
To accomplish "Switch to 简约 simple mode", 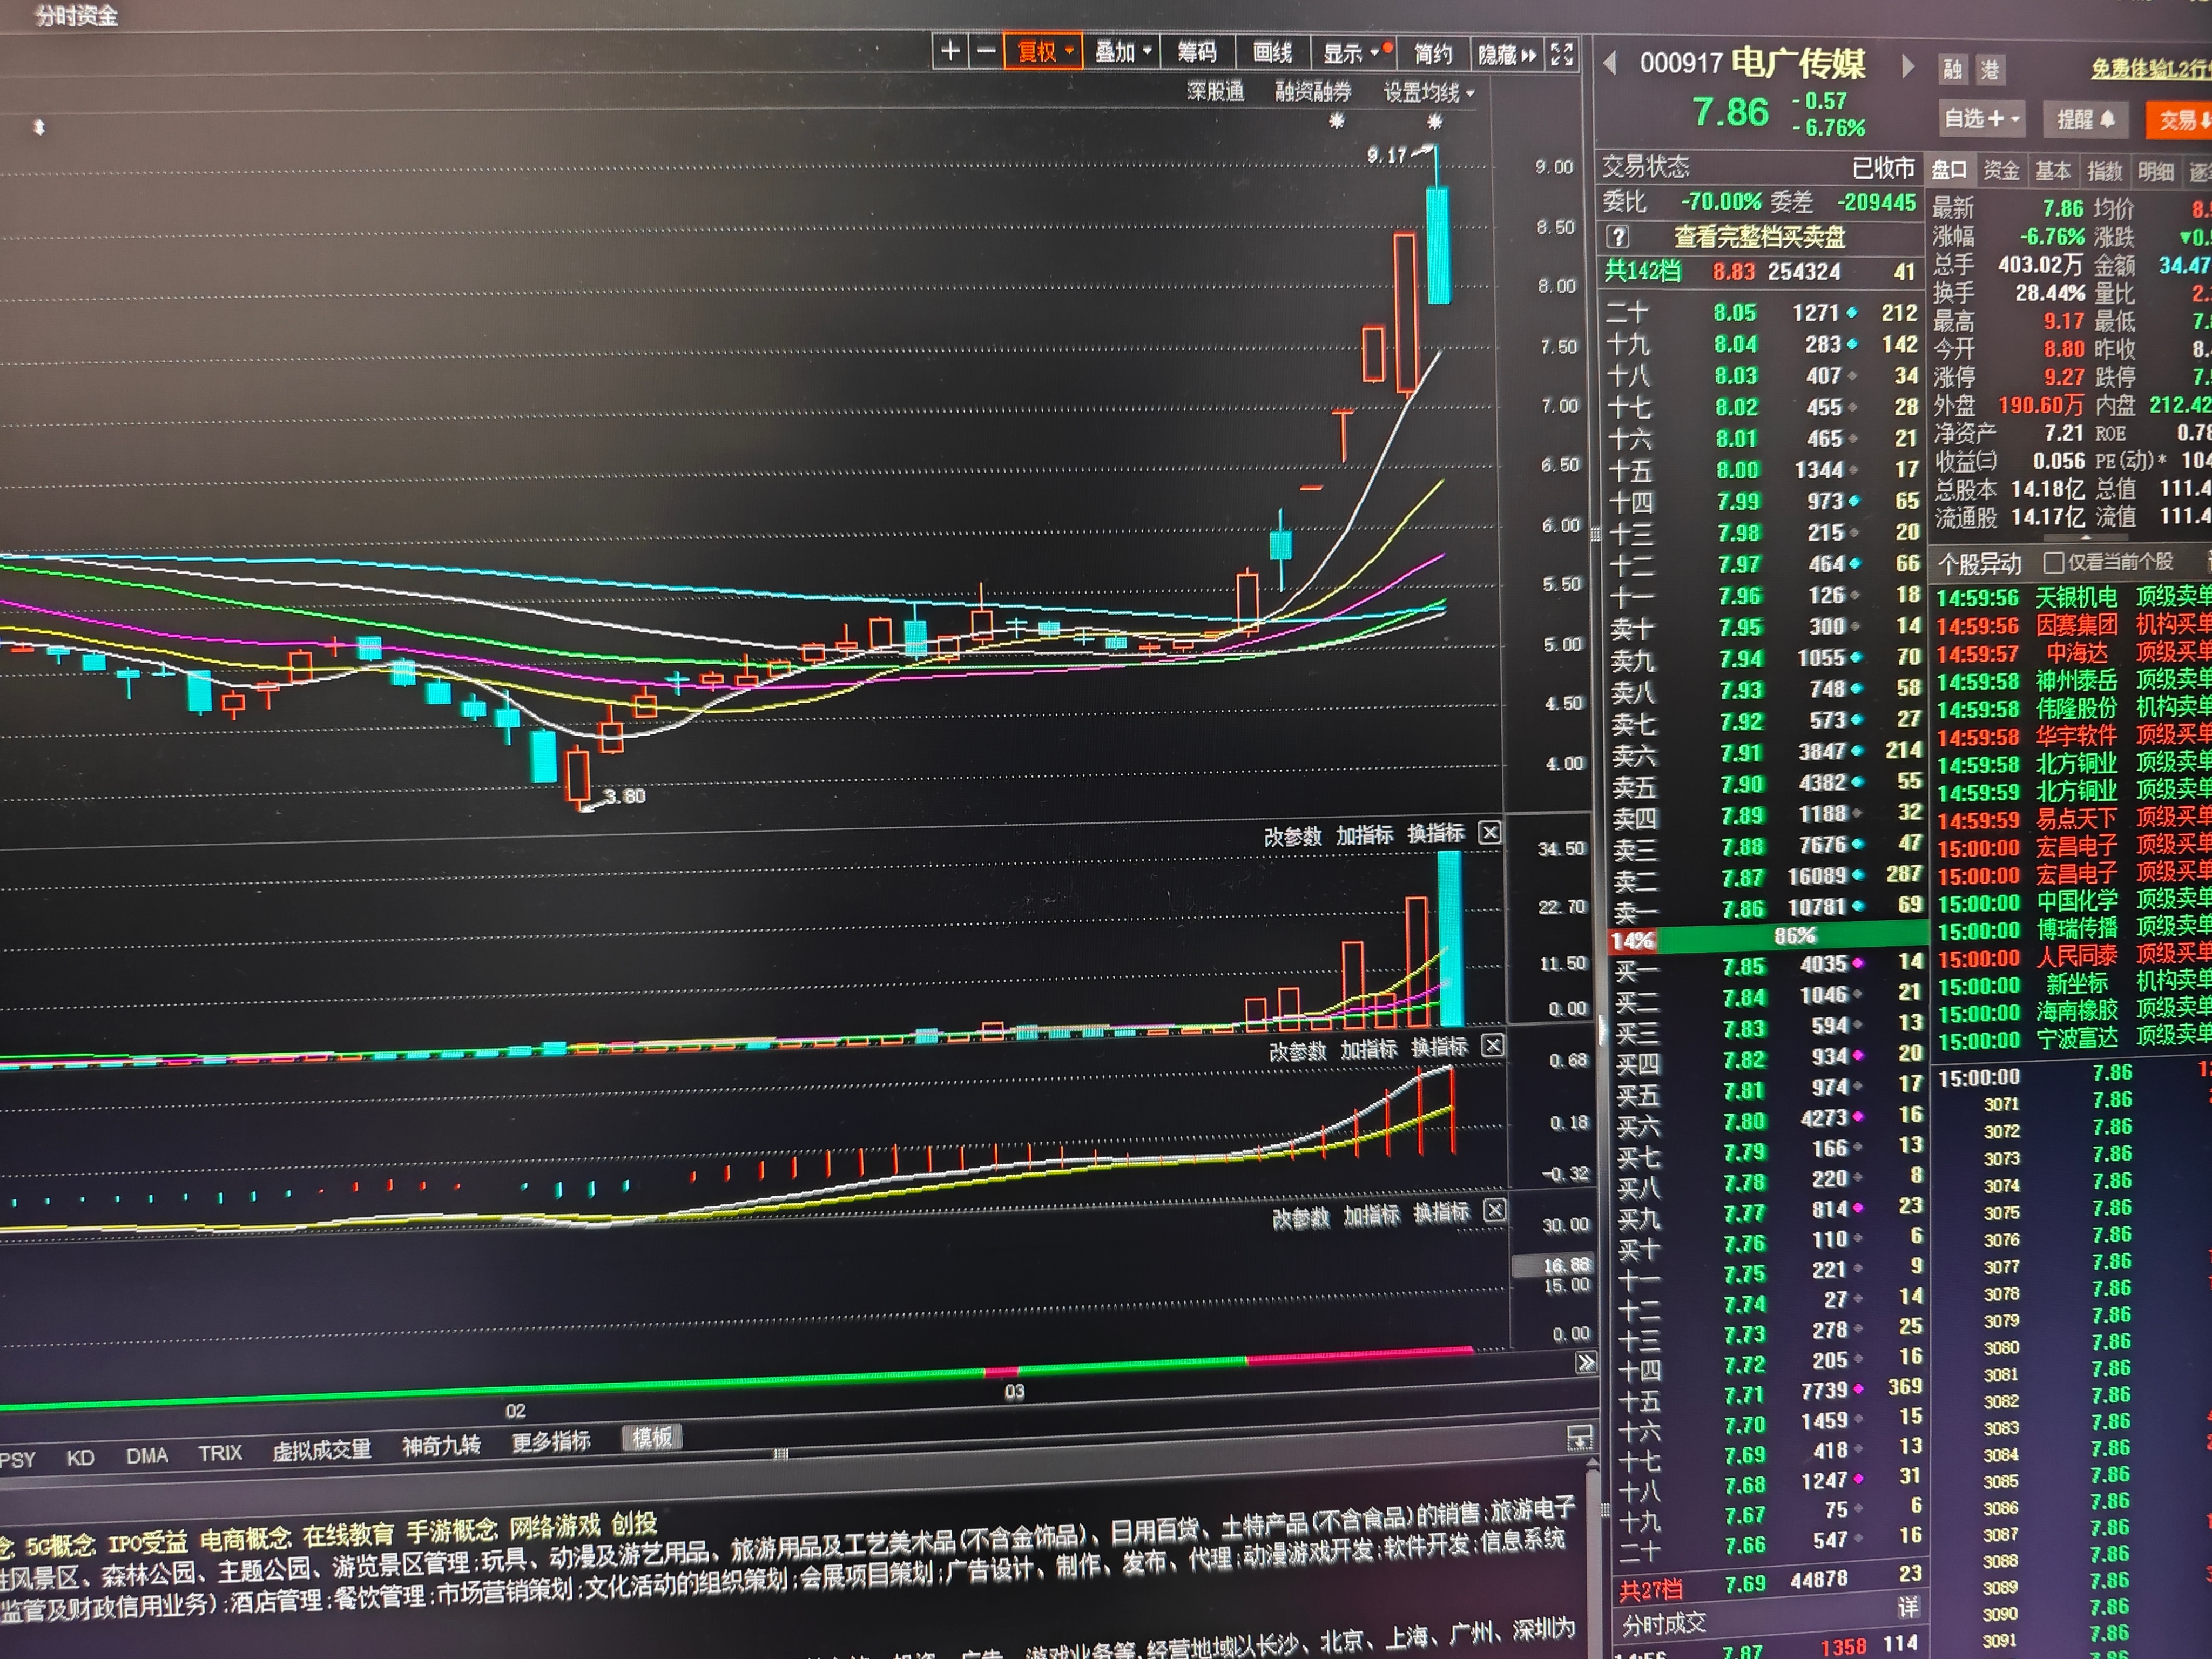I will coord(1432,54).
